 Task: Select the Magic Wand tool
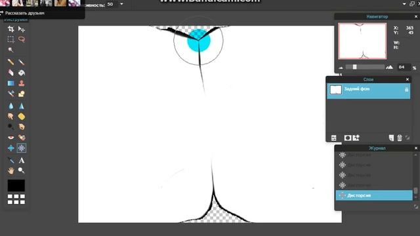pos(10,50)
